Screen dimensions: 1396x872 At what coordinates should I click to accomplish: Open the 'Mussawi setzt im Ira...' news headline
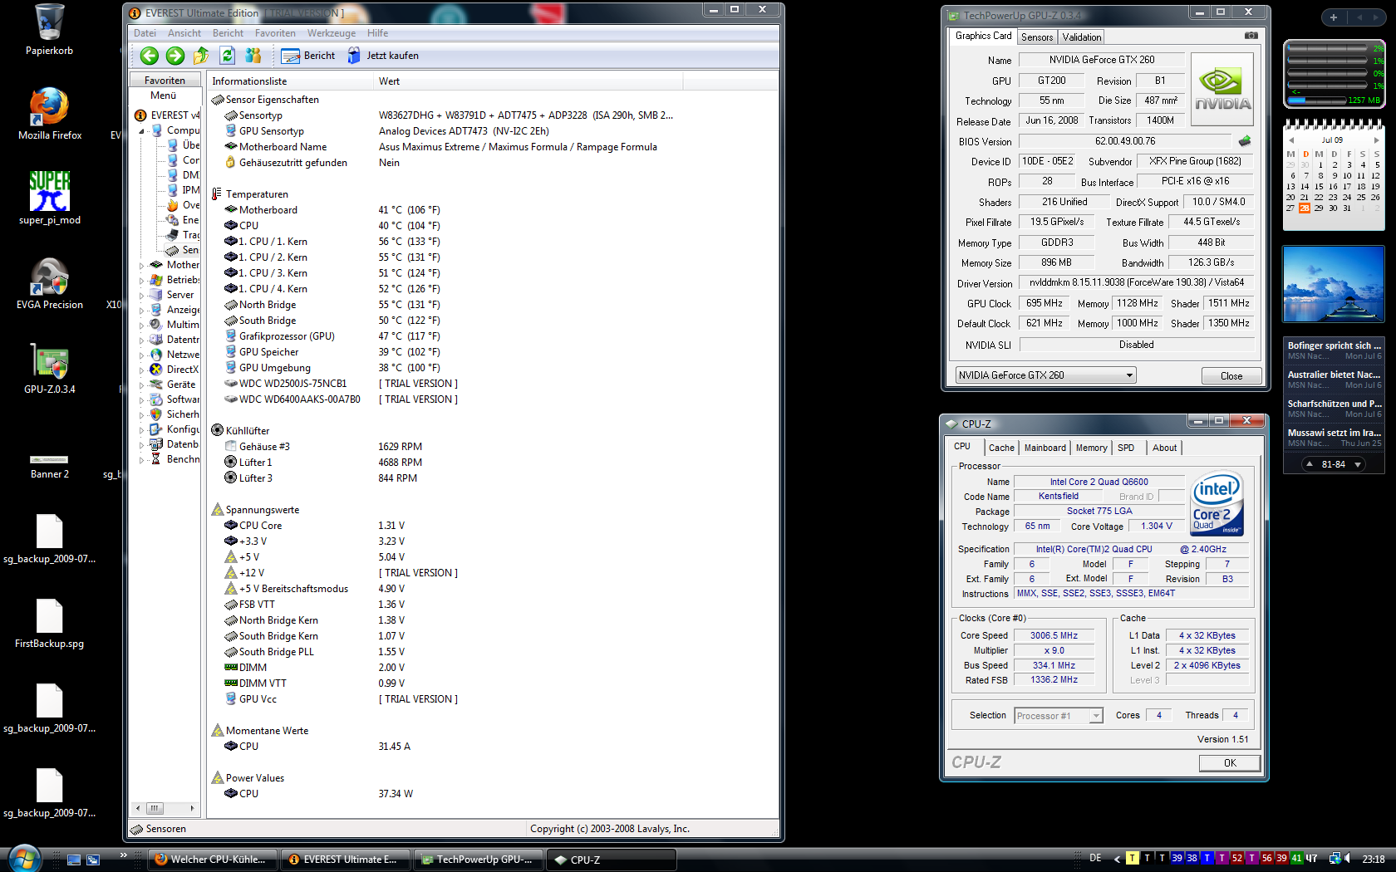click(x=1334, y=434)
